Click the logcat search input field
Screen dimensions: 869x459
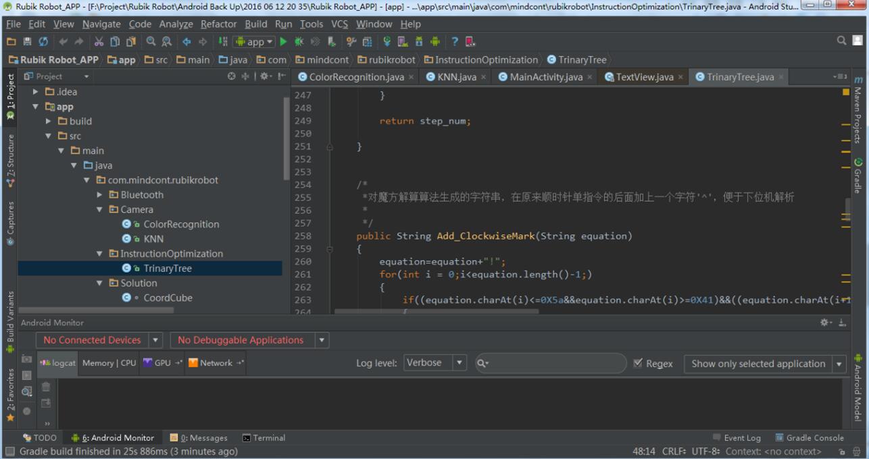click(x=554, y=363)
